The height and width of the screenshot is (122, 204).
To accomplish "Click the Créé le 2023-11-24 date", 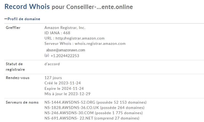I will coord(62,83).
